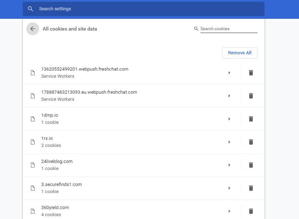
Task: Expand details for 178887483213093.eu.webpush.freshchat.com
Action: (229, 96)
